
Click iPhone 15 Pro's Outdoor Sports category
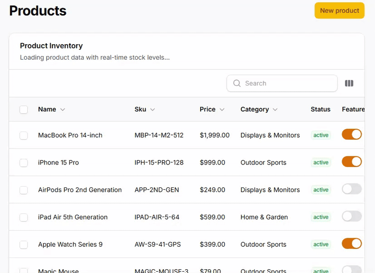pos(263,163)
